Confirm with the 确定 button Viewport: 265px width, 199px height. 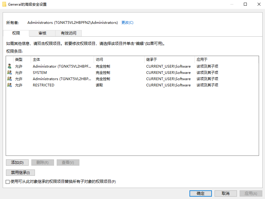201,193
